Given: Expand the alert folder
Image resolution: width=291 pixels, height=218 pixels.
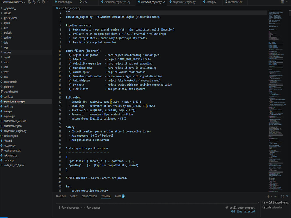Looking at the screenshot, I should pos(26,28).
